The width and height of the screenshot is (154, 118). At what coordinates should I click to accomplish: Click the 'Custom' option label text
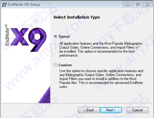[x=65, y=65]
